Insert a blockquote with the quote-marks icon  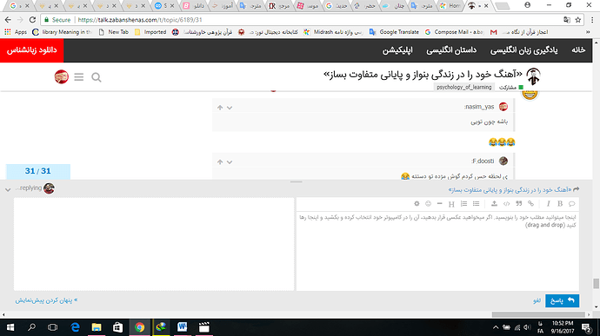[519, 204]
